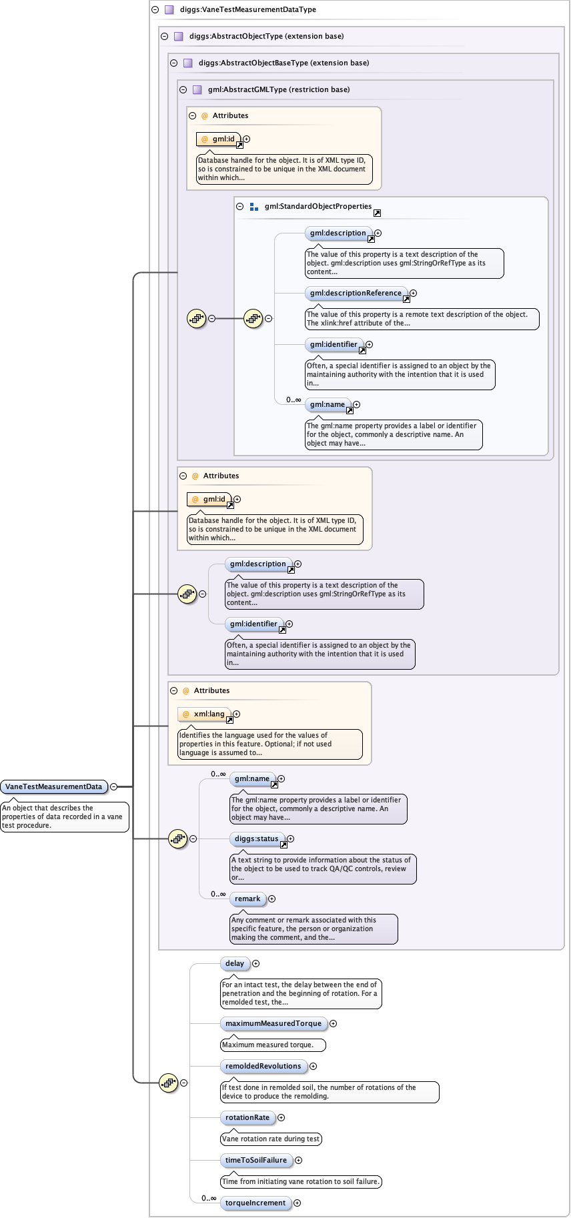Click the 'A text string to provide information' annotation
Screen dimensions: 571x1218
(323, 869)
